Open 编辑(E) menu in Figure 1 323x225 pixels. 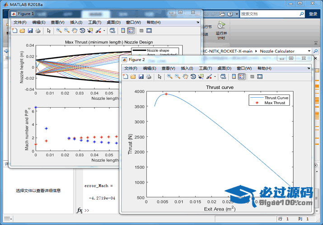coord(39,22)
